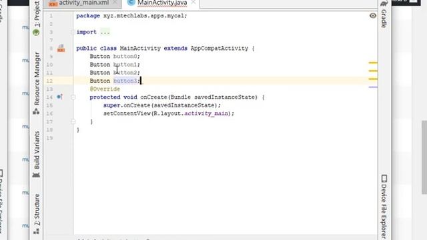Click the override method gutter icon
The width and height of the screenshot is (427, 240).
(59, 97)
